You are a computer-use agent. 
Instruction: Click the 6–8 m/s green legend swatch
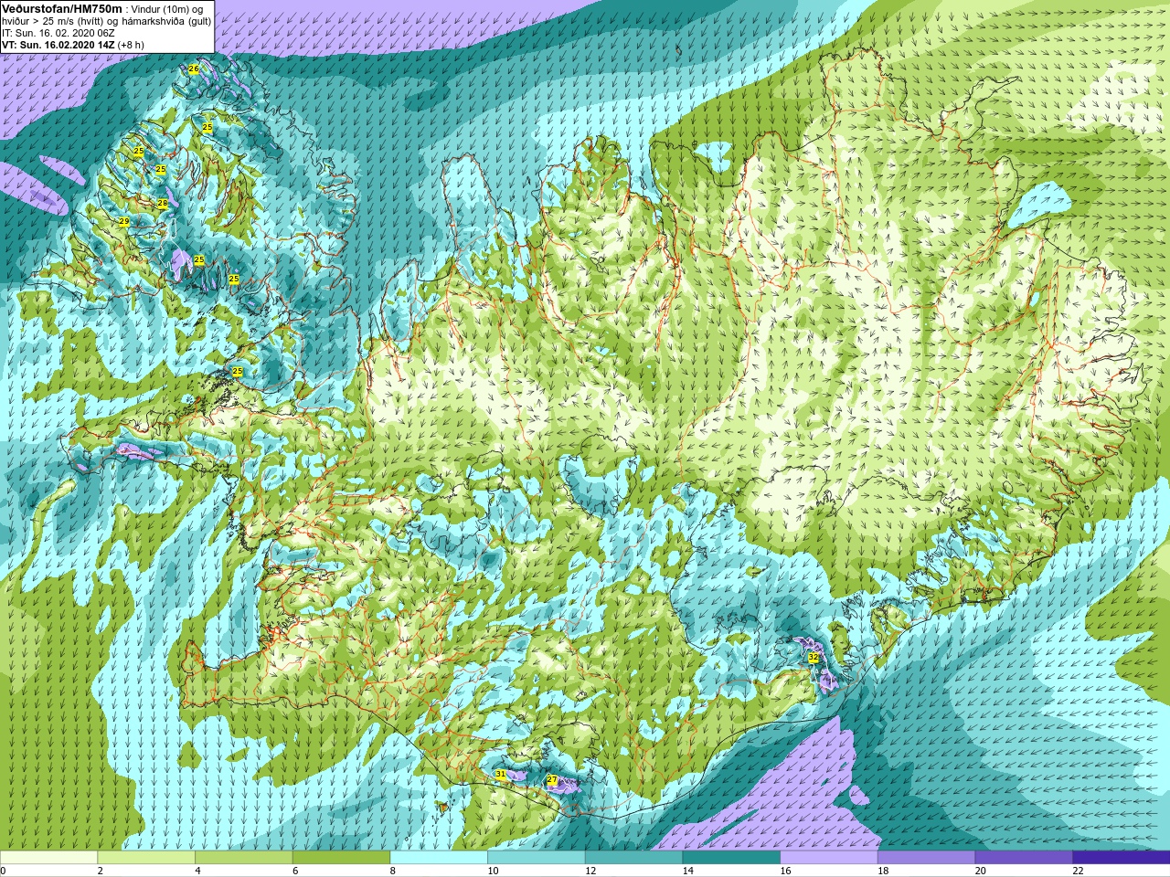[341, 858]
